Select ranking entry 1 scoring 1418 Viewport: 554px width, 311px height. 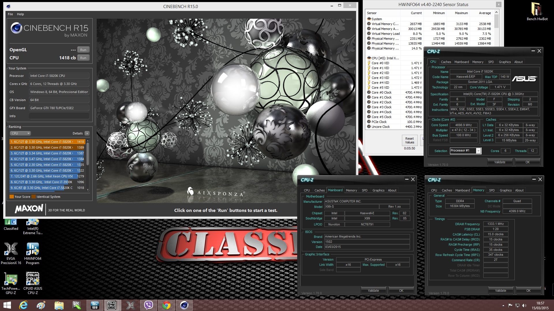[x=47, y=142]
